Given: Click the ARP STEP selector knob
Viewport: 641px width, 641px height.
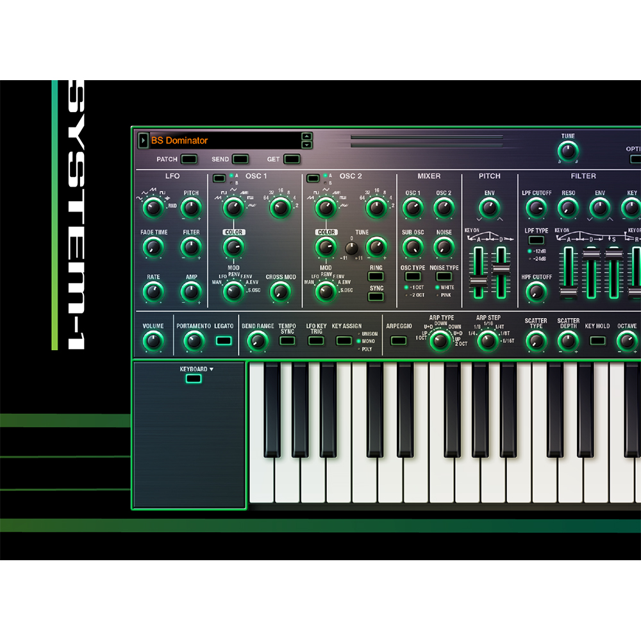Looking at the screenshot, I should coord(487,340).
